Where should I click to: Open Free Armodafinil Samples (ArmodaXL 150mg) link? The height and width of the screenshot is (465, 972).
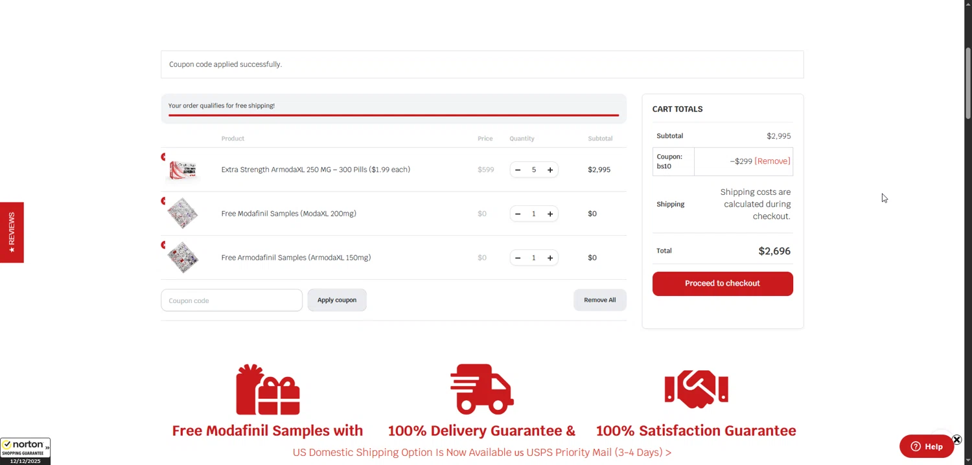(296, 258)
